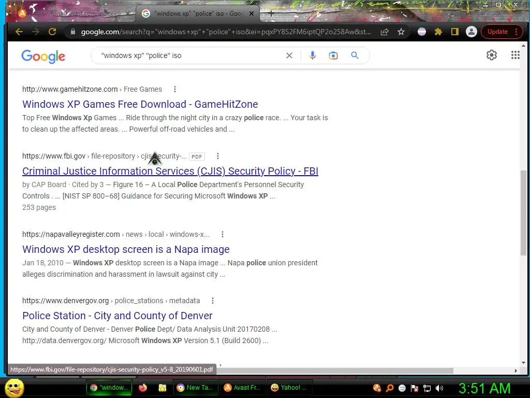Screen dimensions: 530x398
Task: Switch to the Avast Fr... taskbar button
Action: 243,388
